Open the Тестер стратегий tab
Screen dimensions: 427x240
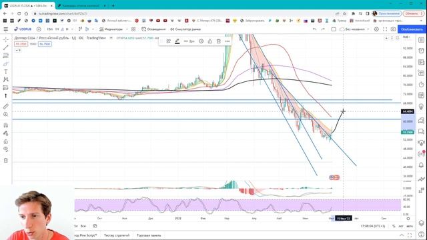117,235
